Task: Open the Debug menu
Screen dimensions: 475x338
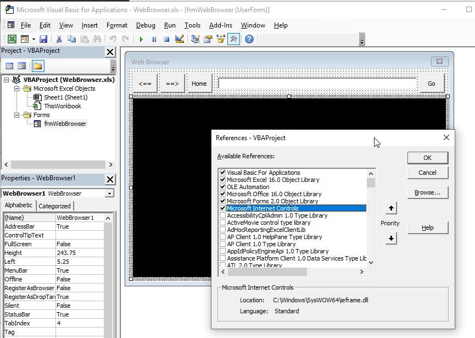Action: [x=146, y=25]
